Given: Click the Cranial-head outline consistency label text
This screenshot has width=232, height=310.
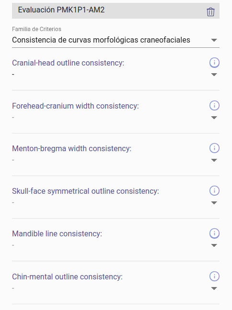Looking at the screenshot, I should (68, 63).
